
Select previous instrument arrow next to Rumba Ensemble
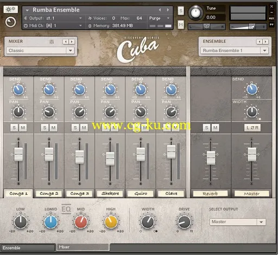pos(160,10)
